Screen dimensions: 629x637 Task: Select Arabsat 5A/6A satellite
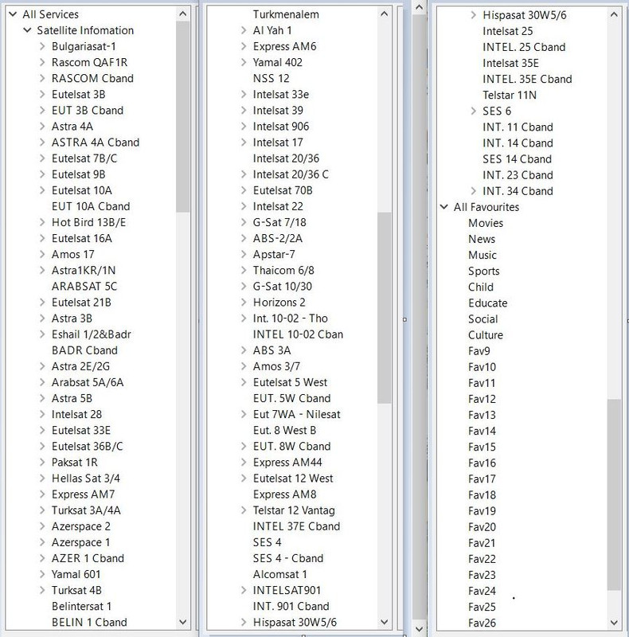tap(88, 382)
